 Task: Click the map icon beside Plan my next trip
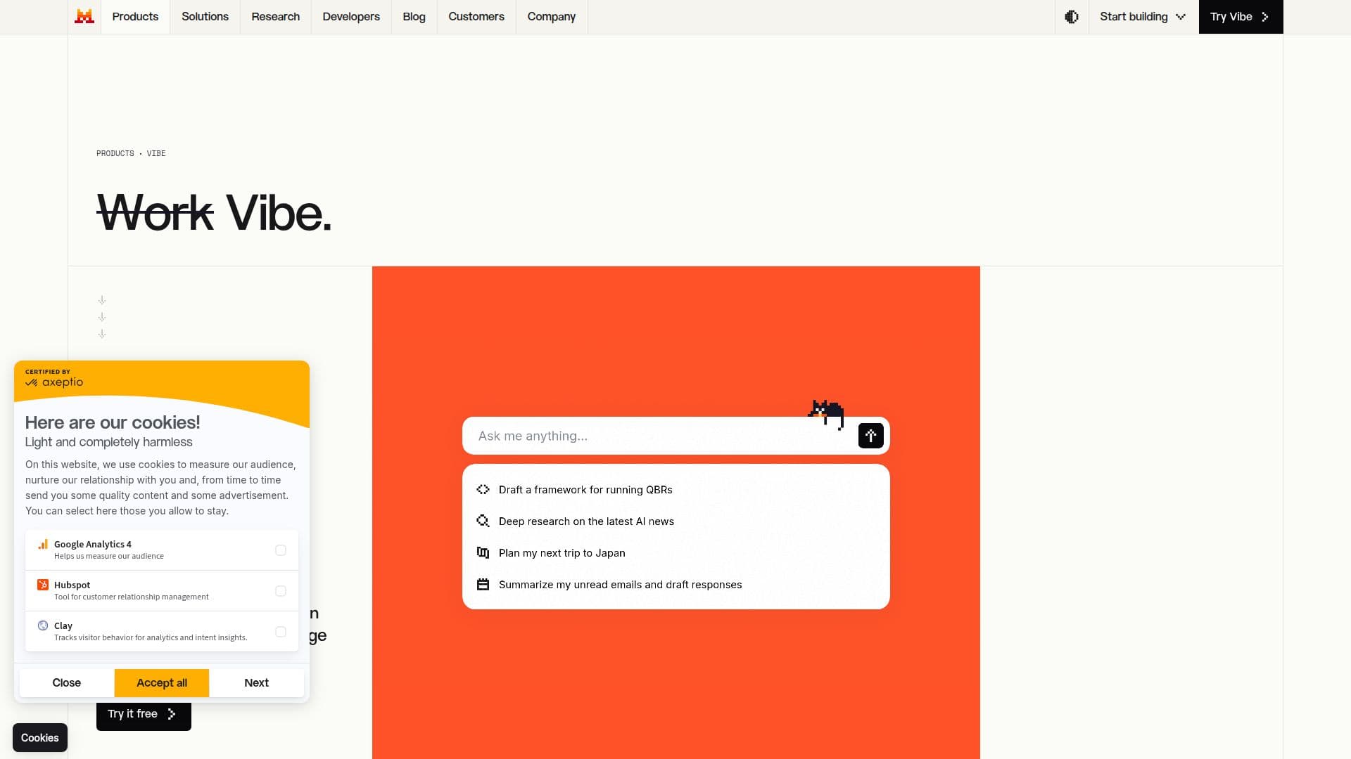point(483,553)
